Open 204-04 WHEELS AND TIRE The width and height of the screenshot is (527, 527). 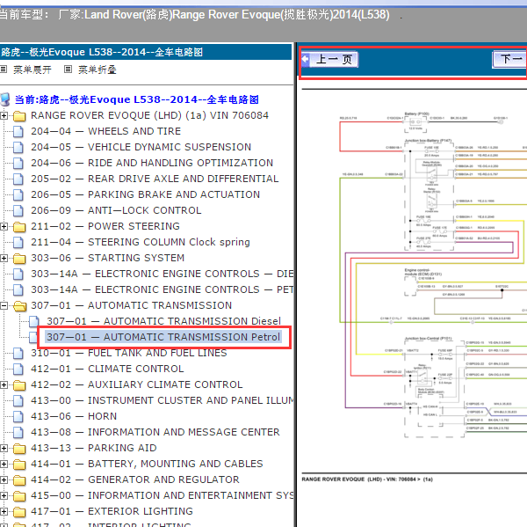106,131
